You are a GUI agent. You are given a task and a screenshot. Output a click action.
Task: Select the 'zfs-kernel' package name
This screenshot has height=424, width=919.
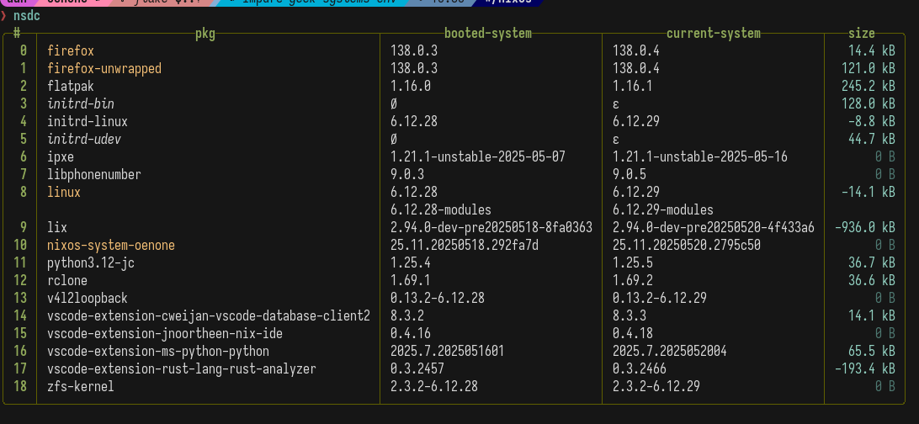coord(80,386)
